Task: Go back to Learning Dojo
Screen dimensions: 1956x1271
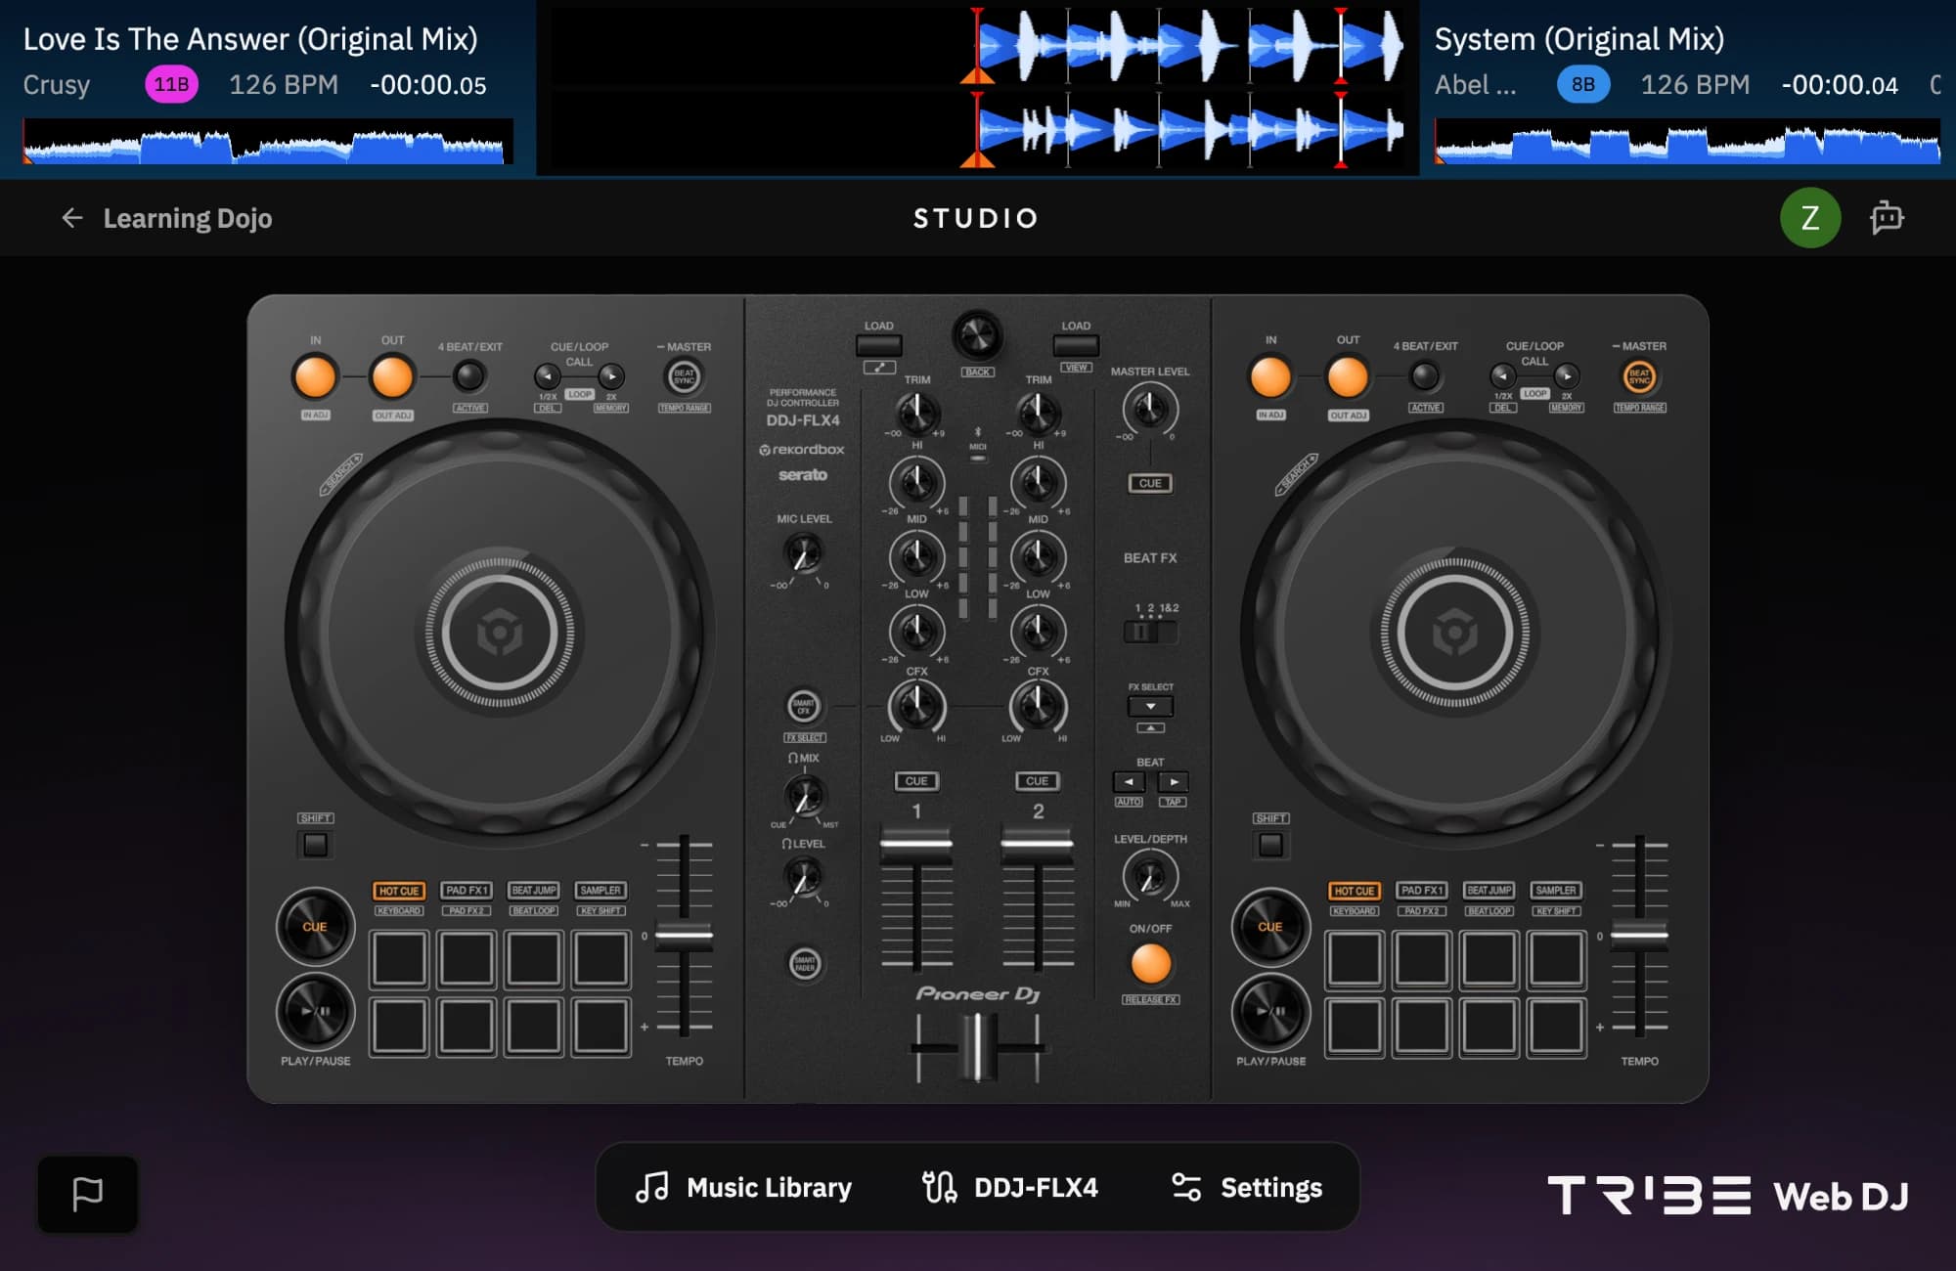Action: click(x=166, y=218)
